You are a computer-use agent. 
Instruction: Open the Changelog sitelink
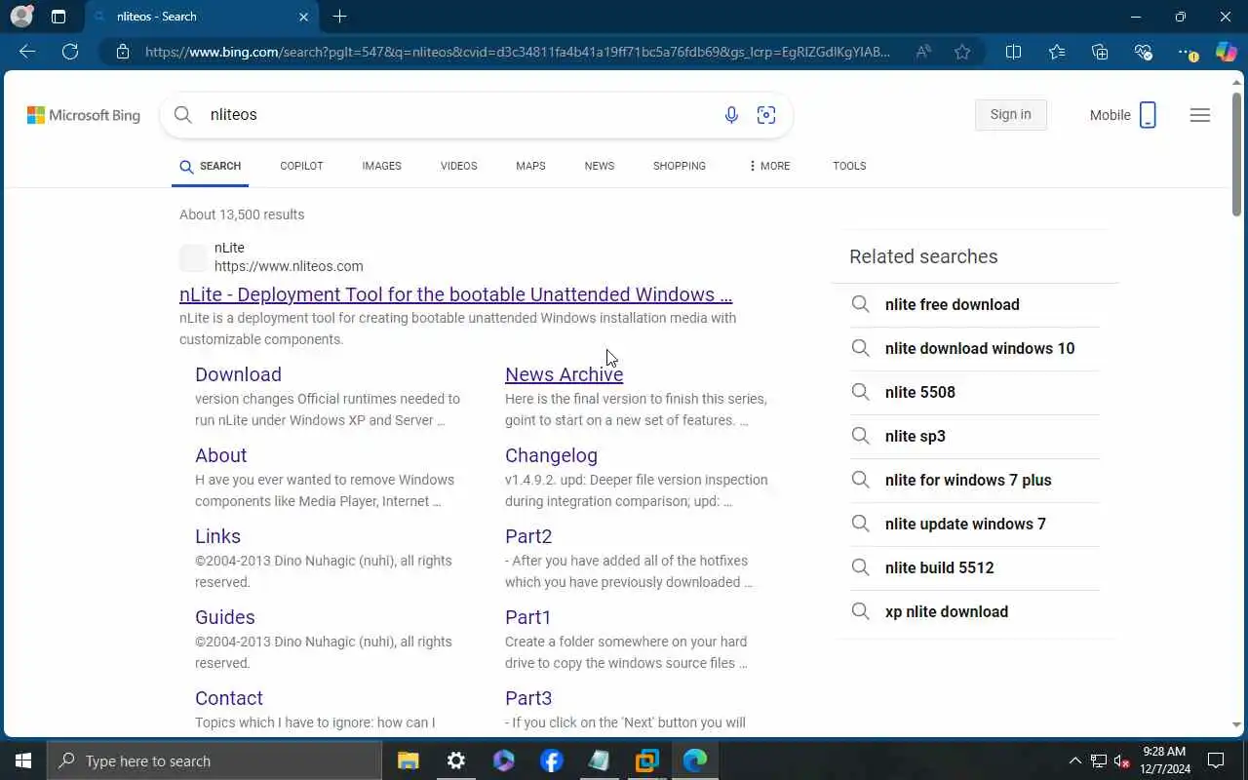(551, 455)
